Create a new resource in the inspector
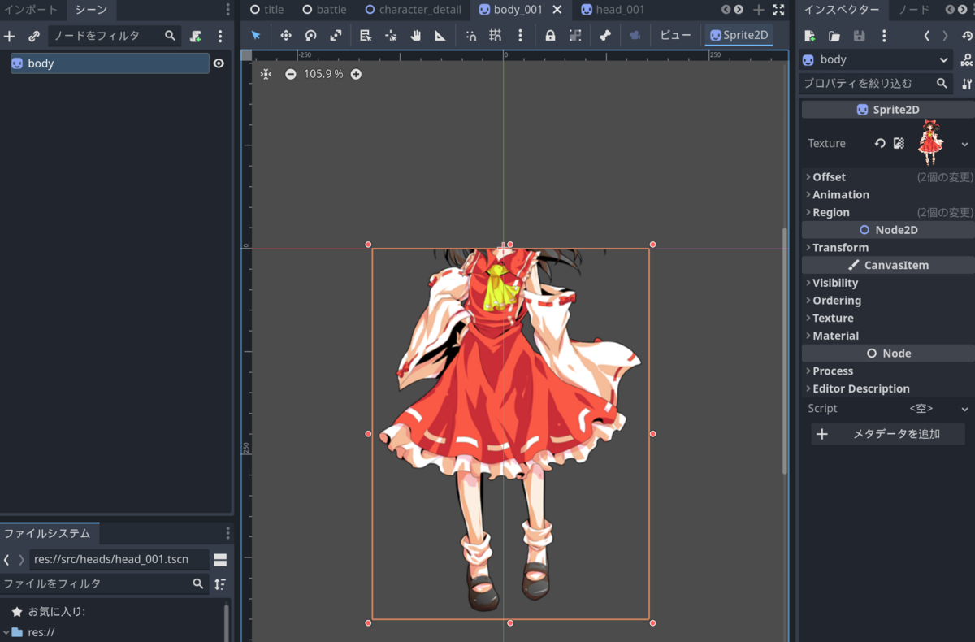 click(x=809, y=36)
